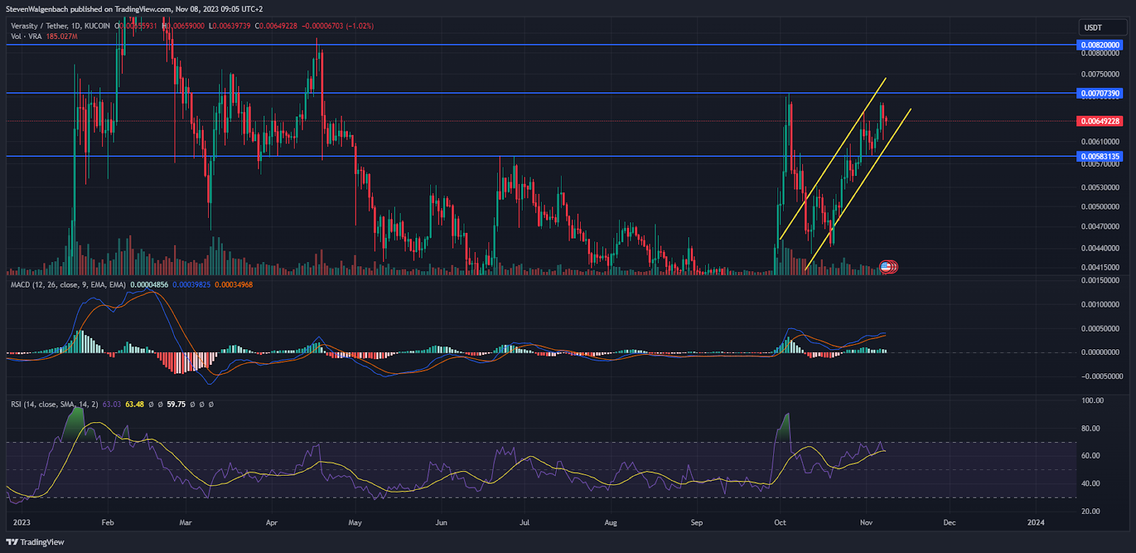Open the USDT currency dropdown

[1101, 28]
